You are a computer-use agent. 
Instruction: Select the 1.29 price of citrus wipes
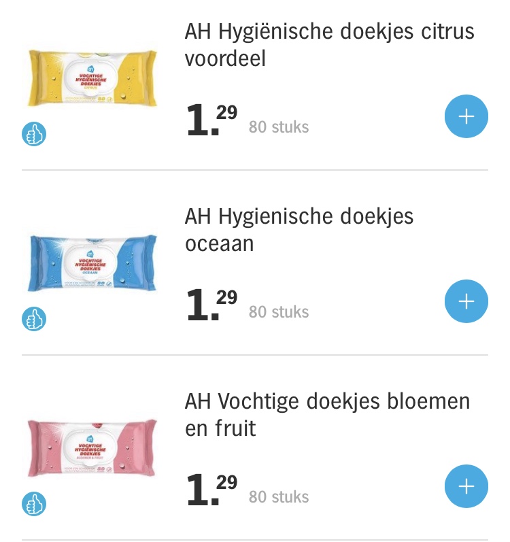[211, 120]
